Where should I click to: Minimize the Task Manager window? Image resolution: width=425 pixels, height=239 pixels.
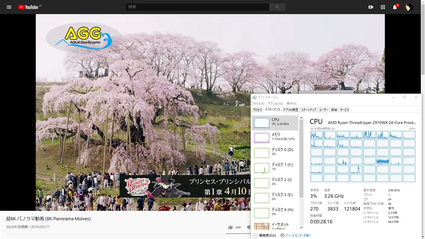(393, 97)
